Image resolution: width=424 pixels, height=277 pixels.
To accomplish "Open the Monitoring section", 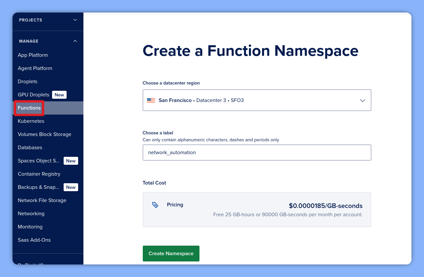I will (x=30, y=226).
